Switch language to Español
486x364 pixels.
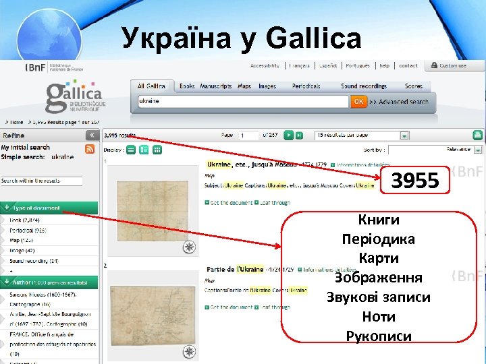328,65
